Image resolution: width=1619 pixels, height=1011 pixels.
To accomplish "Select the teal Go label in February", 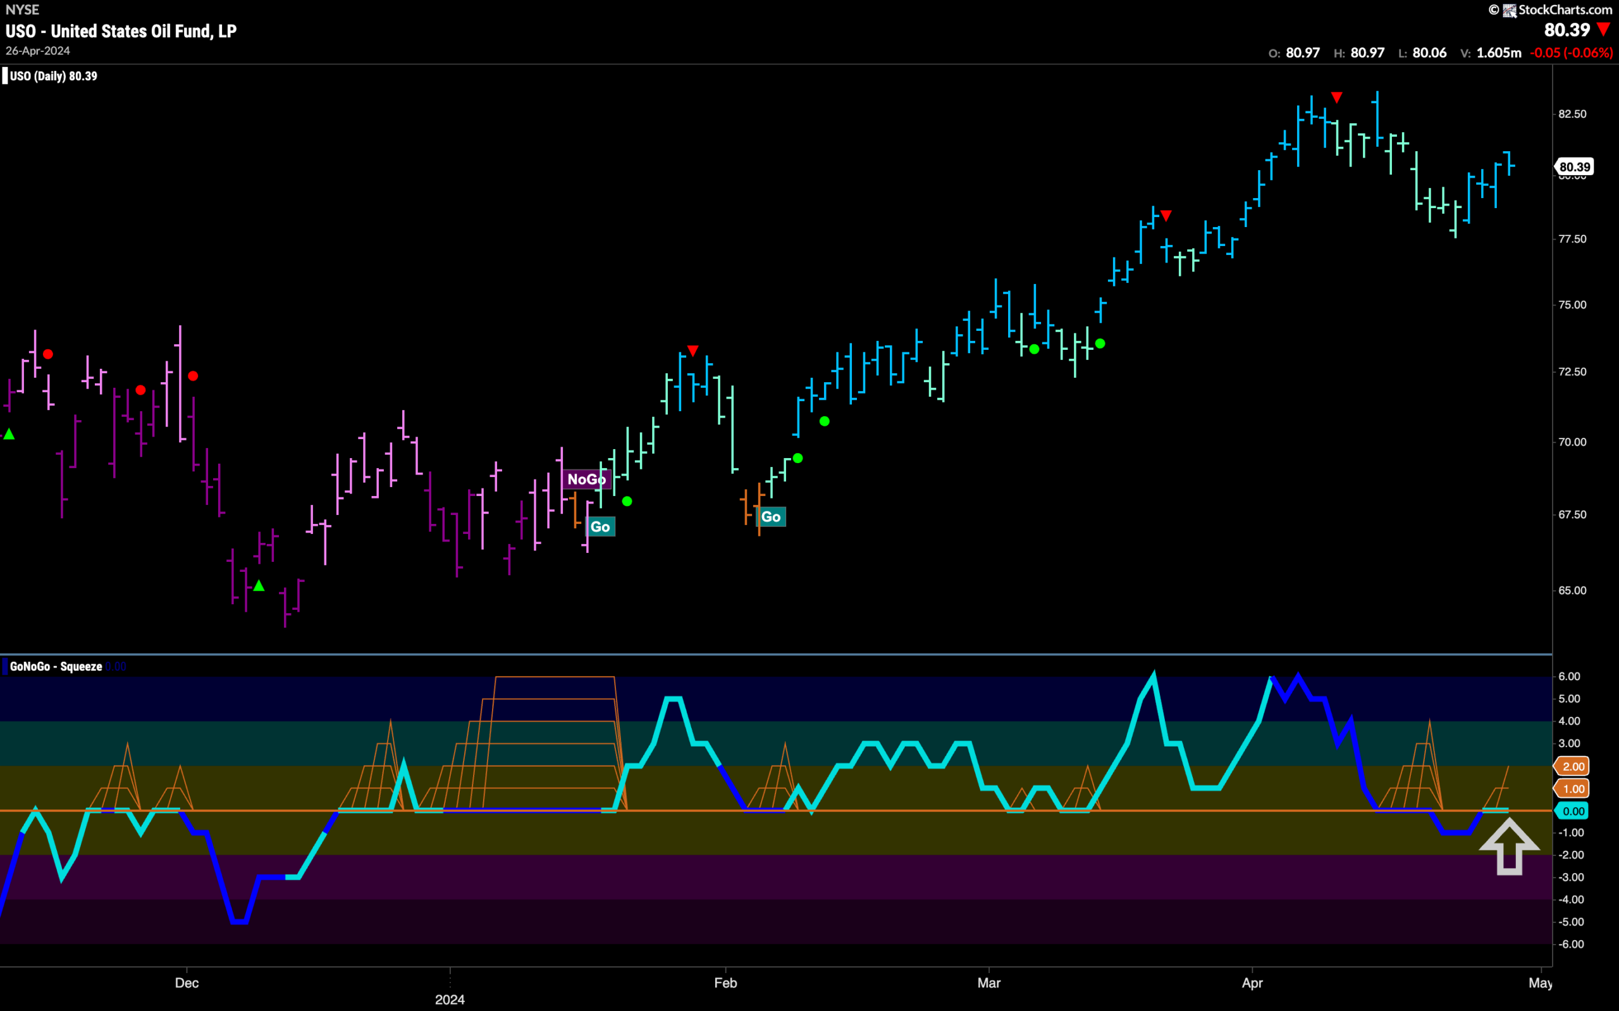I will 770,517.
